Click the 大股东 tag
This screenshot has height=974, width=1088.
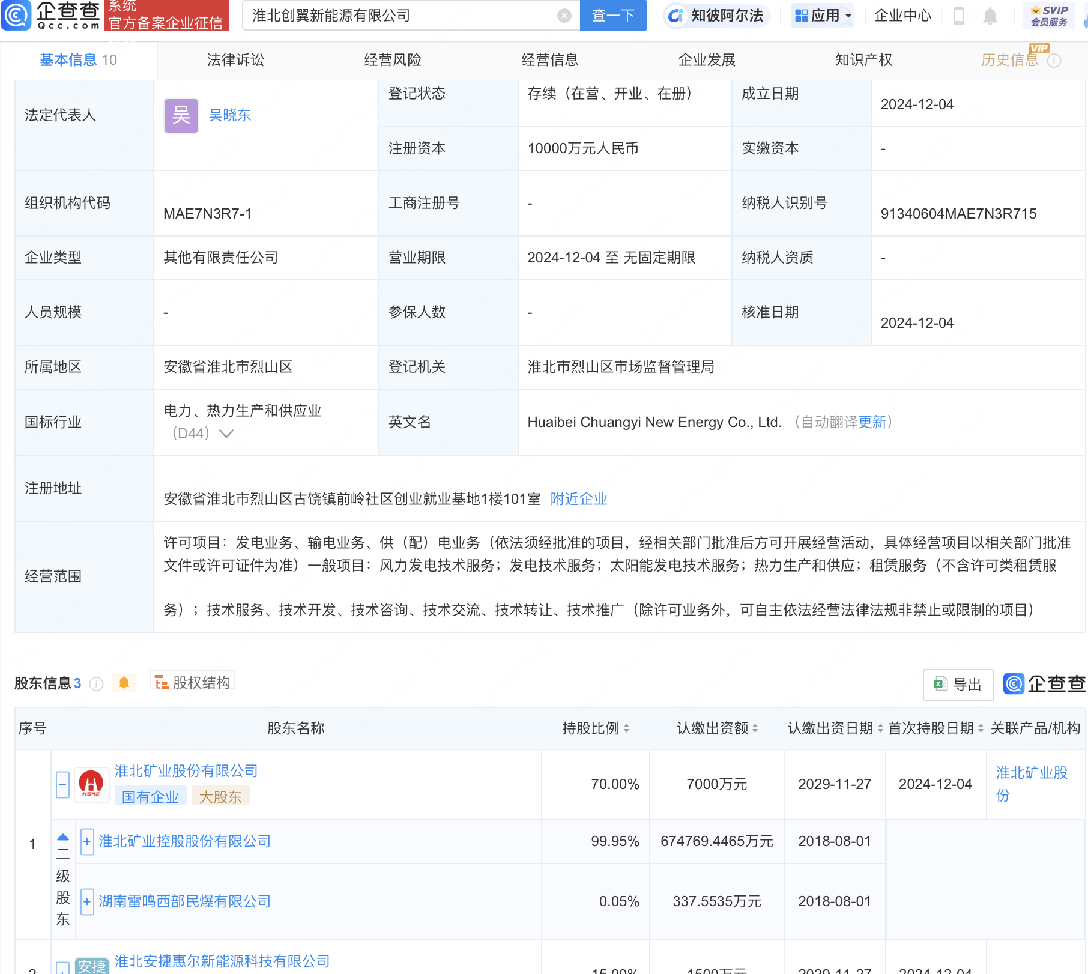point(220,797)
